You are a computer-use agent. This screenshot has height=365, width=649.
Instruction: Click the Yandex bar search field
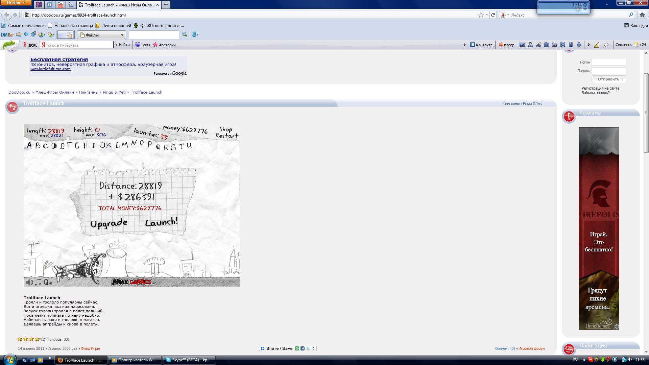click(77, 45)
